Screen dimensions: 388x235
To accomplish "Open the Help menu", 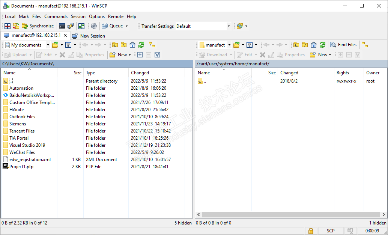I will click(131, 17).
